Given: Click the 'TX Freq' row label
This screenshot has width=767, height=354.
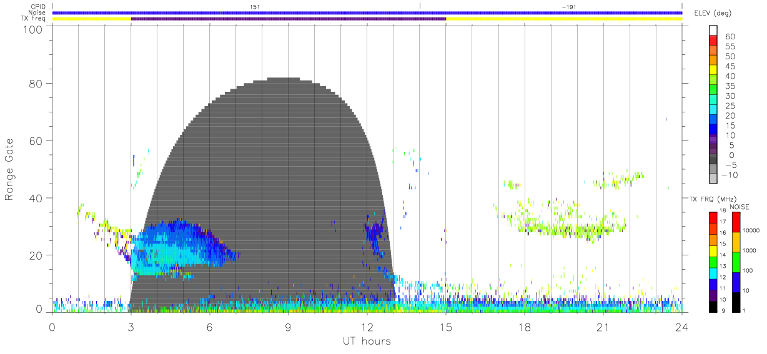Looking at the screenshot, I should [x=34, y=19].
